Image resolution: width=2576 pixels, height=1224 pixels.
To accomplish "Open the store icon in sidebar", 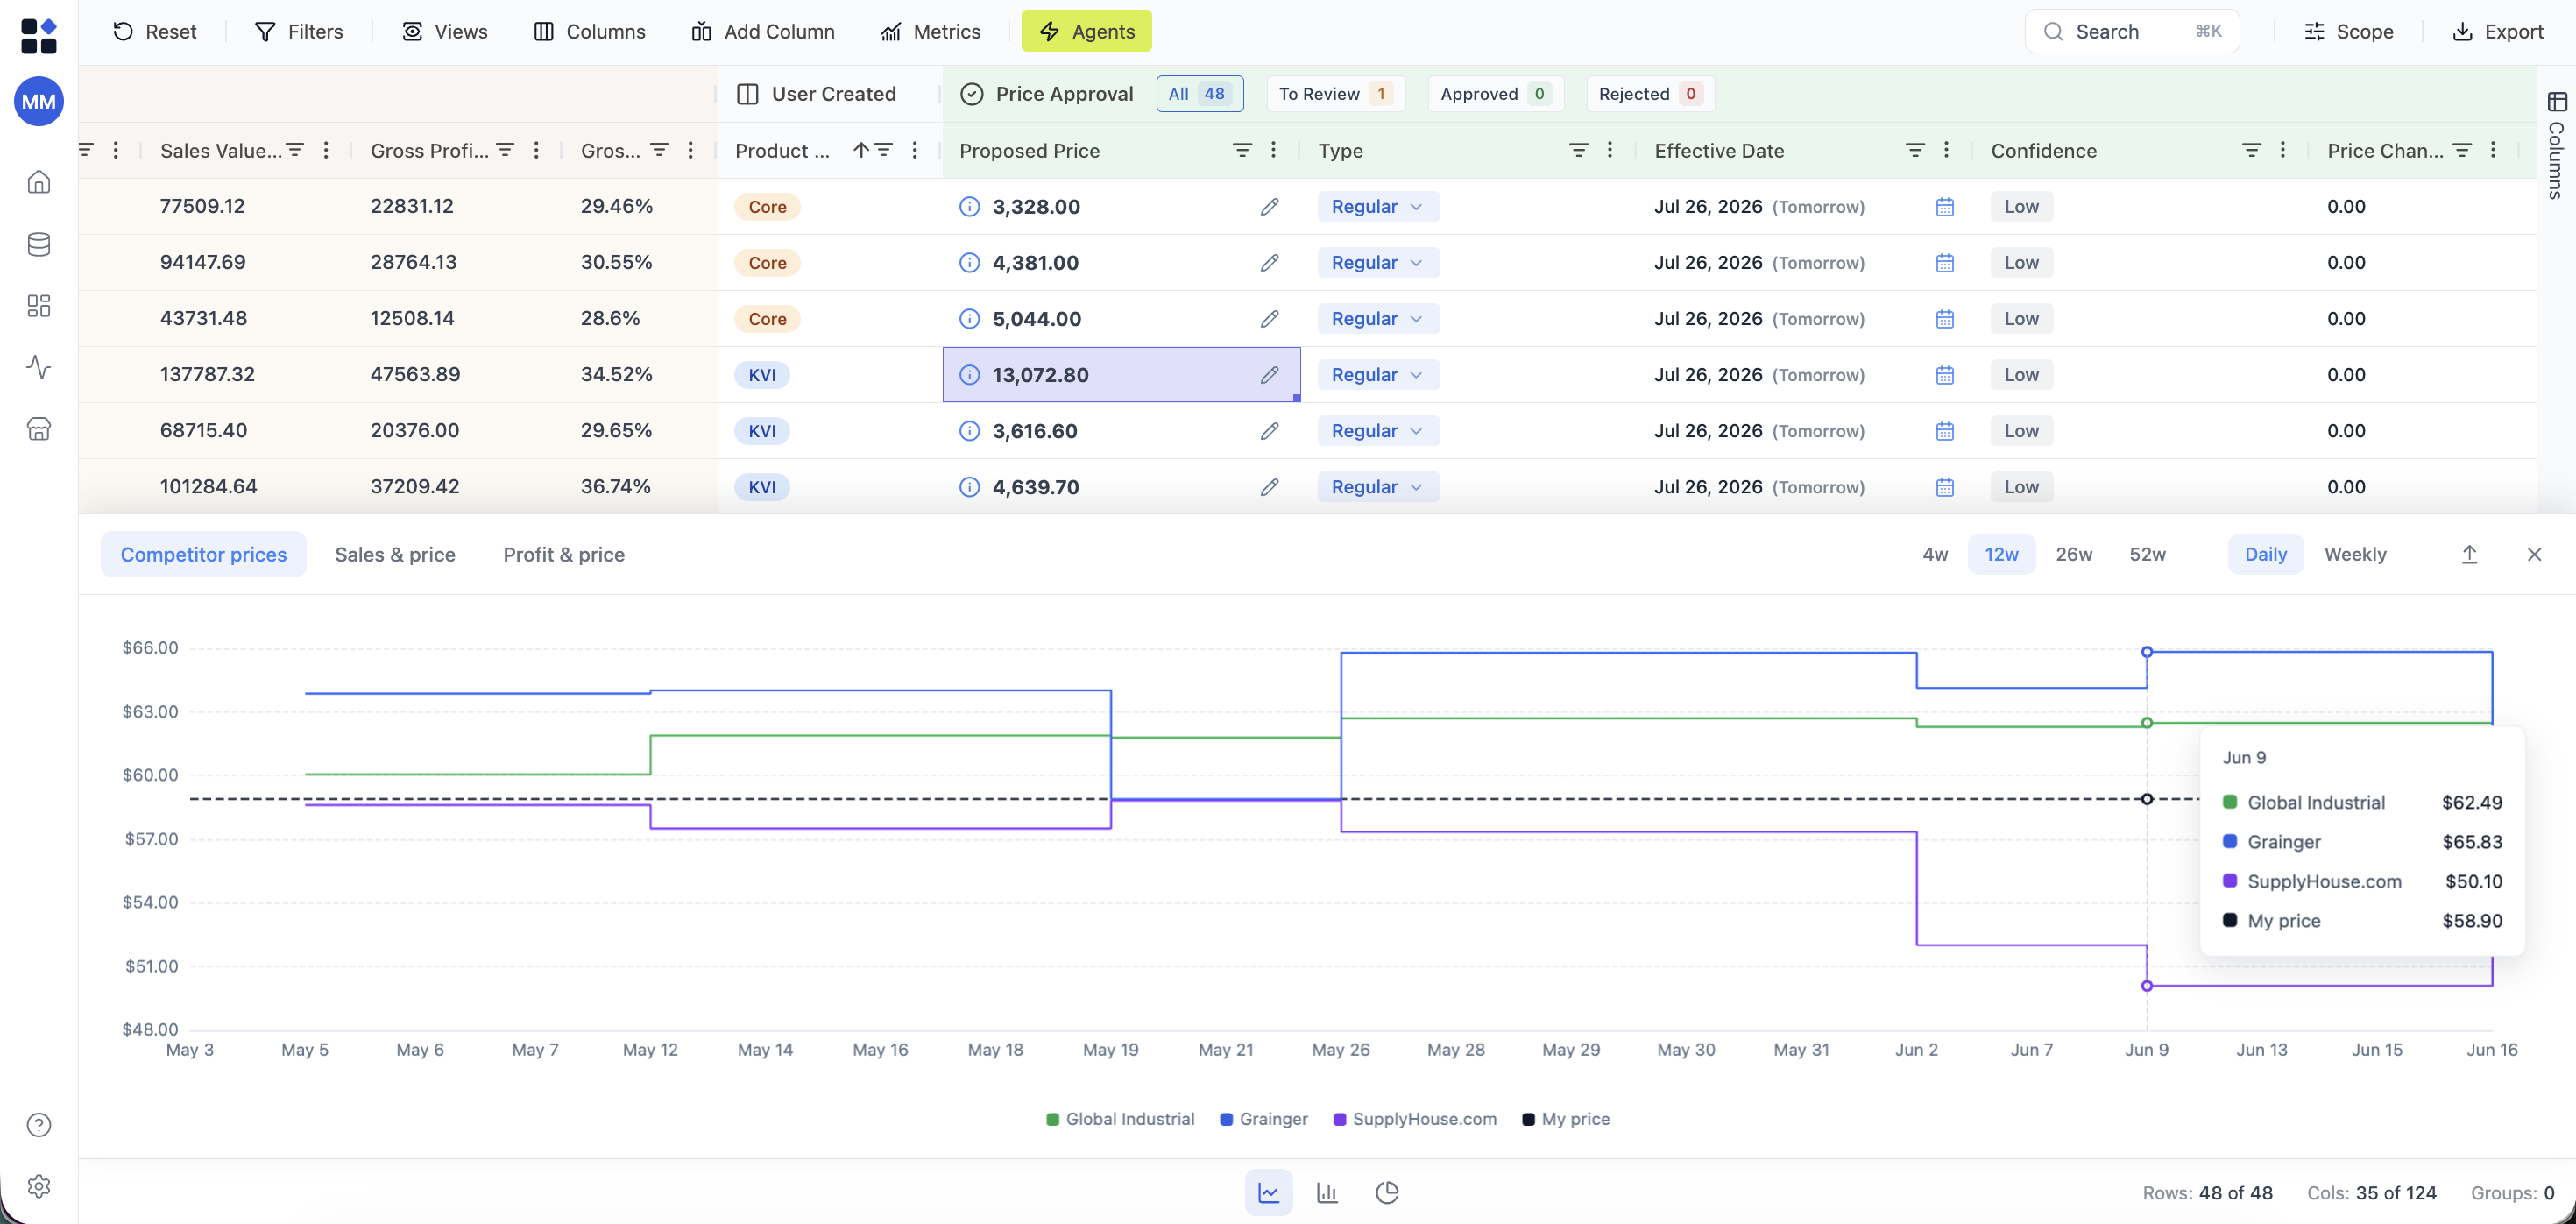I will coord(38,429).
